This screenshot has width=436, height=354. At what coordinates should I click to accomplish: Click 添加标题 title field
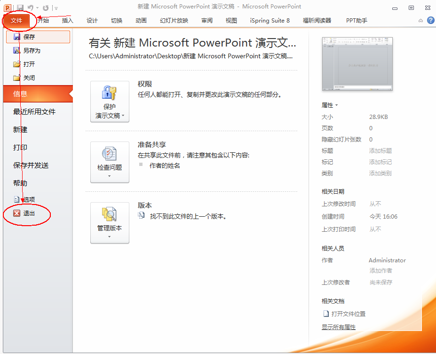[x=381, y=151]
